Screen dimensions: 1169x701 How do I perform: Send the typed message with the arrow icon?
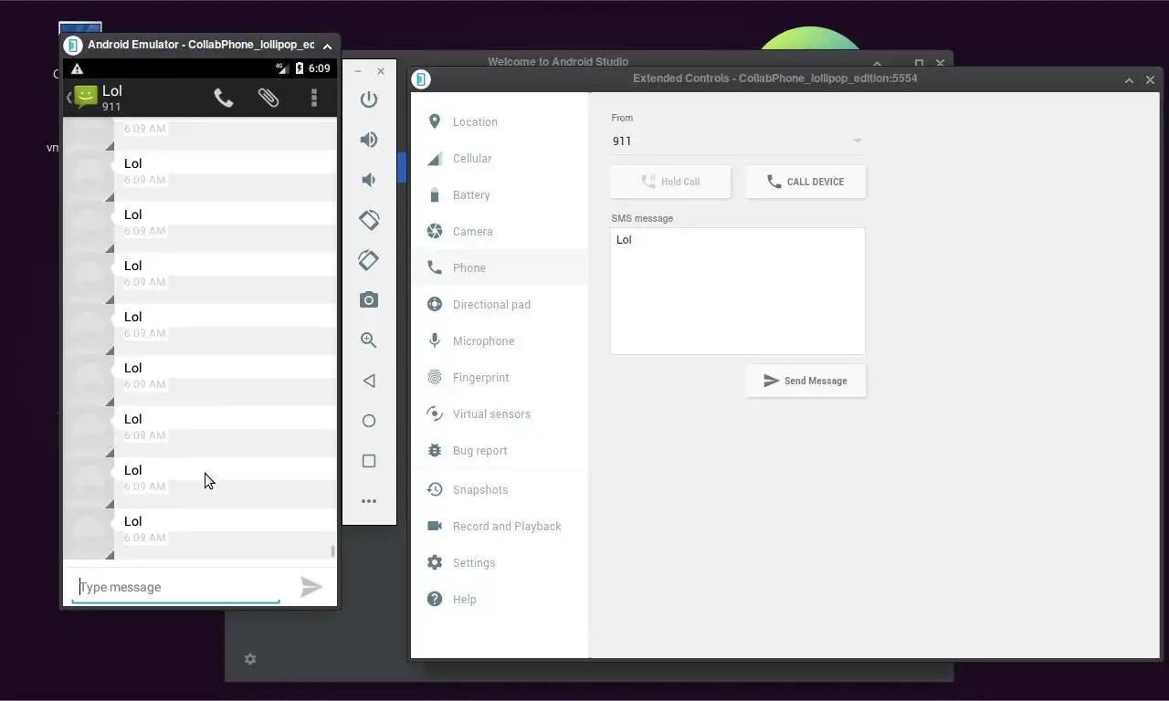[311, 587]
